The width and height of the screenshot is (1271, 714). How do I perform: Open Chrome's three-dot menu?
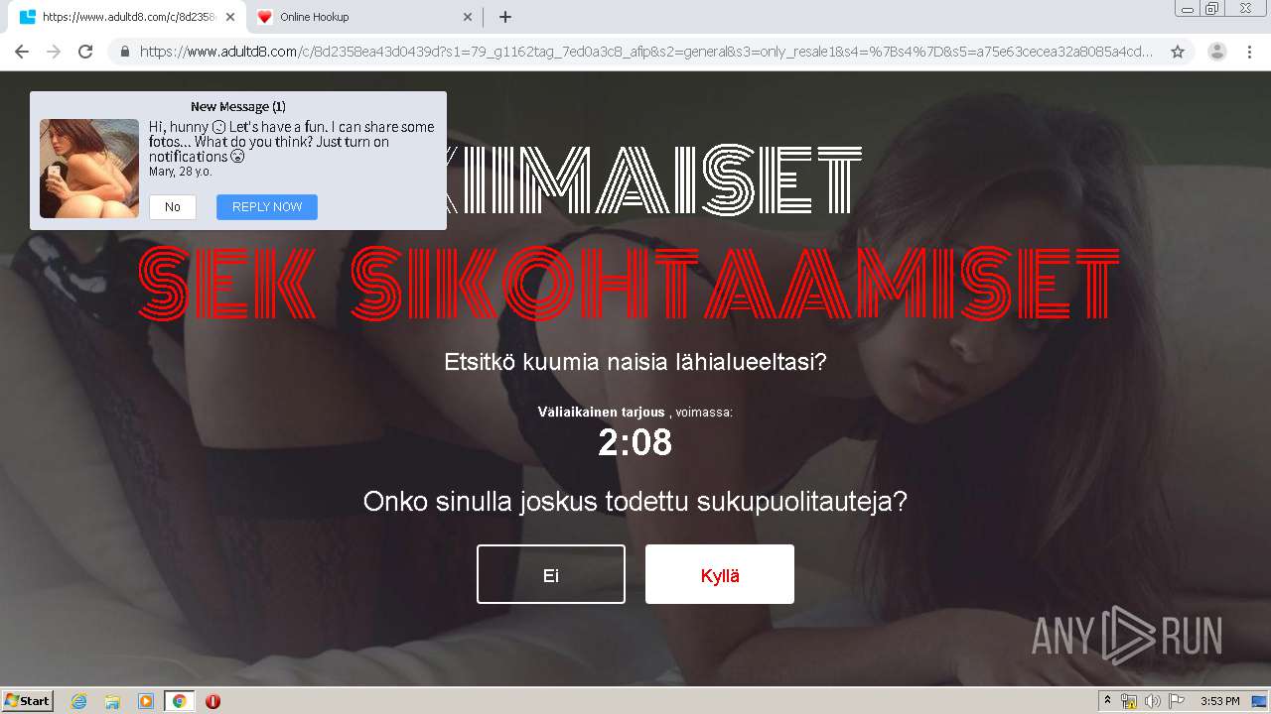pos(1249,52)
